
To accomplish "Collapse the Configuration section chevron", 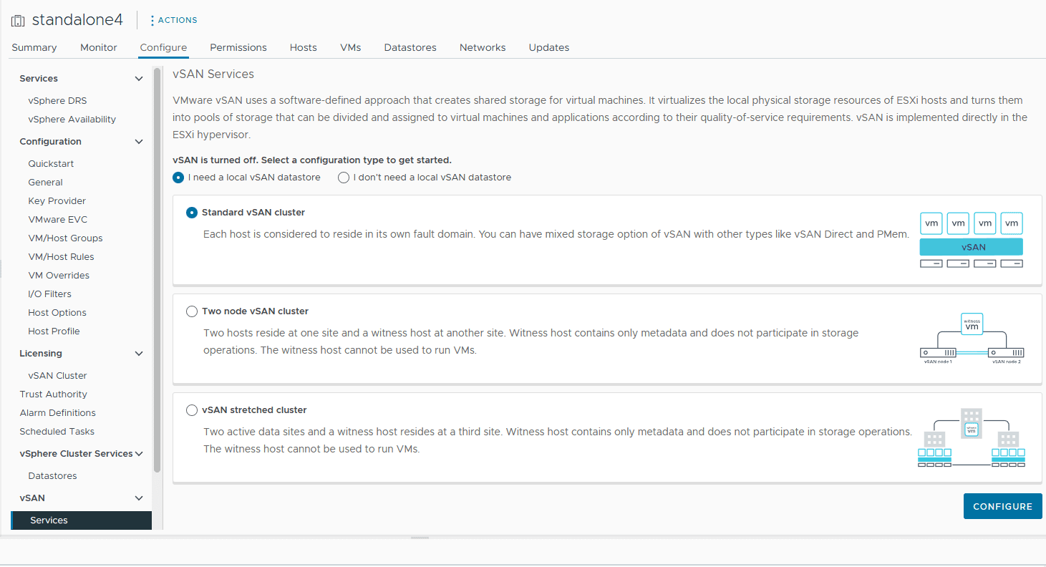I will coord(139,142).
